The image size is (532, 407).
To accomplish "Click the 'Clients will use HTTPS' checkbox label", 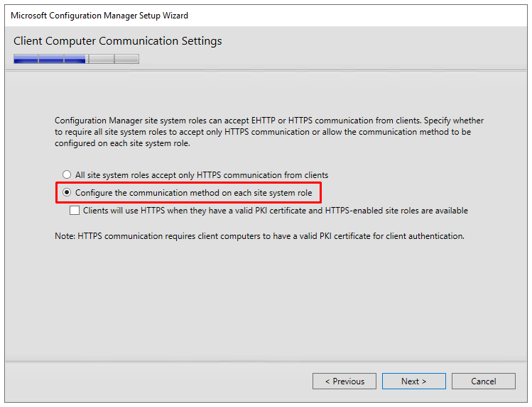I will (x=275, y=211).
